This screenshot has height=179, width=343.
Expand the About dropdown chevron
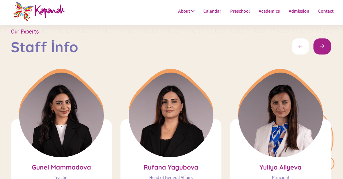(x=193, y=11)
